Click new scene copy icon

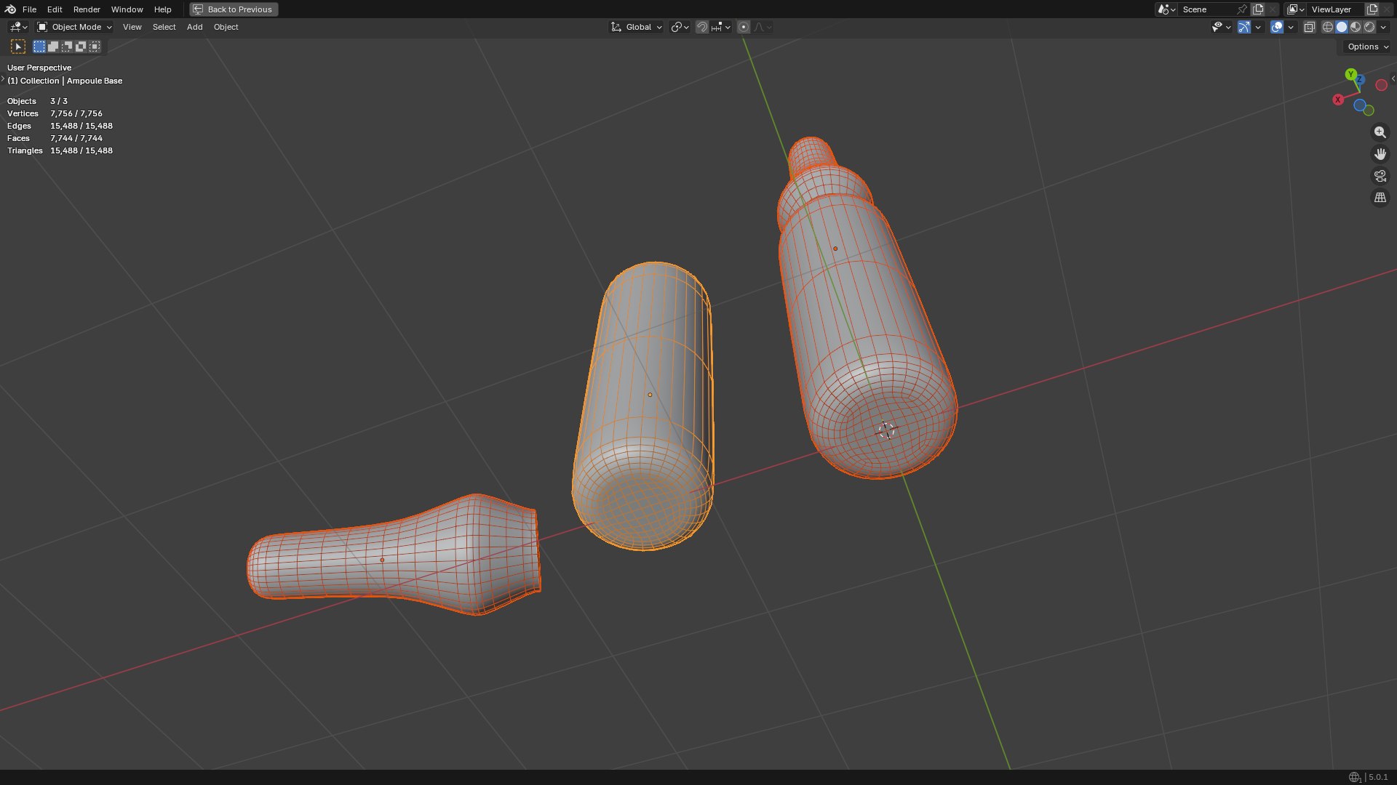1258,9
